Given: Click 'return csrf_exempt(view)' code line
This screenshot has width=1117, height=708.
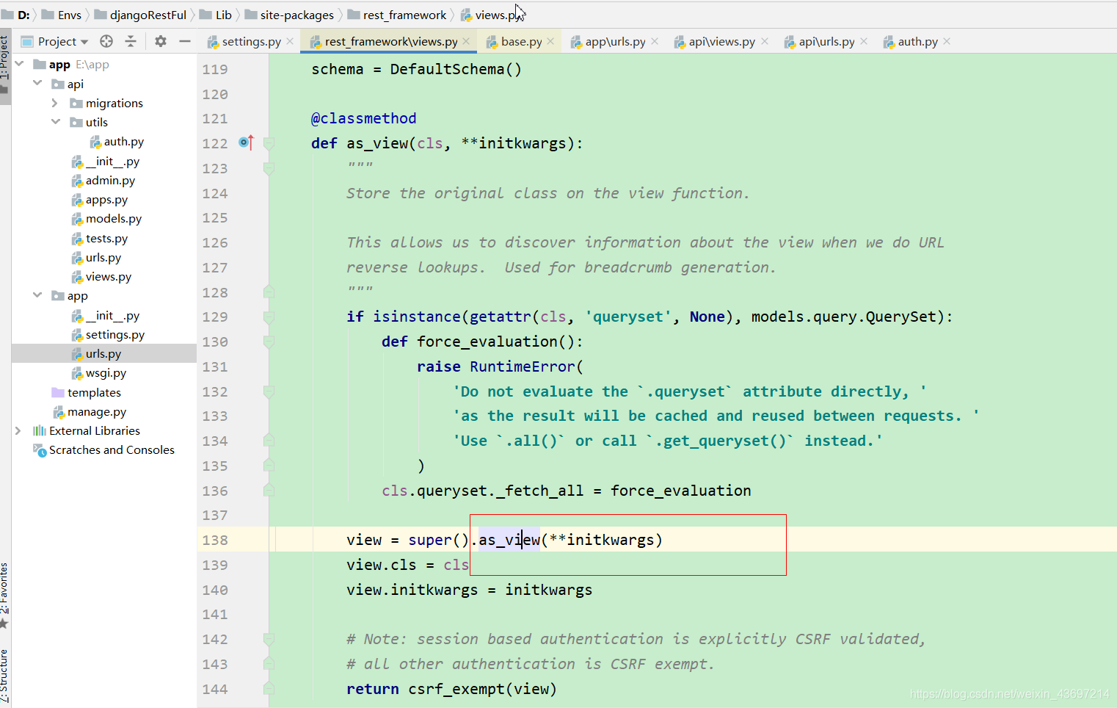Looking at the screenshot, I should 451,689.
